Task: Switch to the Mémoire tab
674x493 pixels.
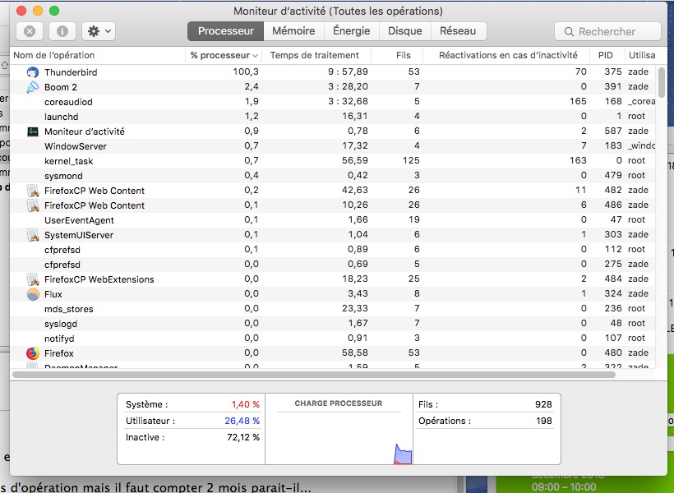Action: 293,31
